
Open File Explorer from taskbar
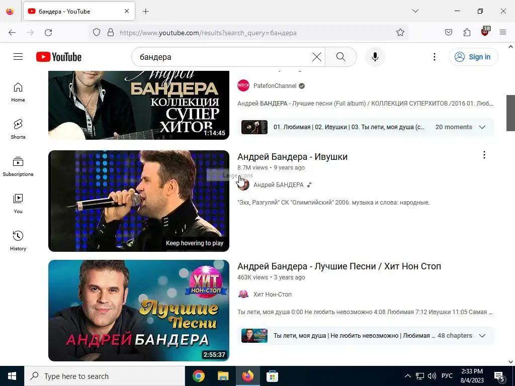click(223, 376)
